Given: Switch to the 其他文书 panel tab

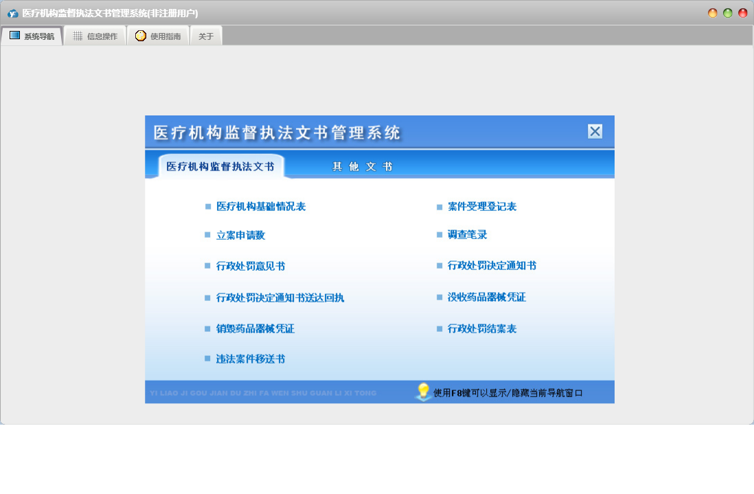Looking at the screenshot, I should click(x=362, y=166).
